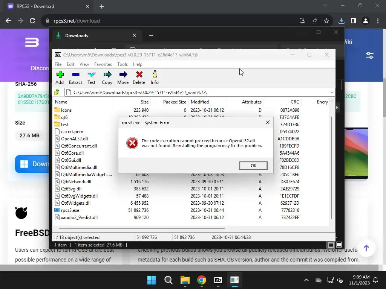The image size is (386, 289).
Task: Click the Chrome share page icon
Action: point(314,21)
